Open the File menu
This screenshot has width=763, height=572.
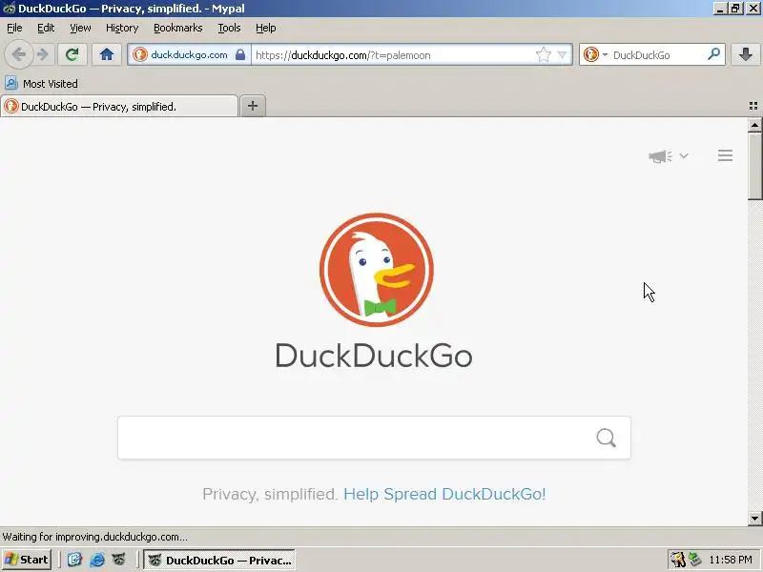tap(14, 28)
